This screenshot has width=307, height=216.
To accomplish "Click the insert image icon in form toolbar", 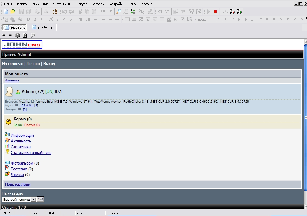I will coord(141,19).
